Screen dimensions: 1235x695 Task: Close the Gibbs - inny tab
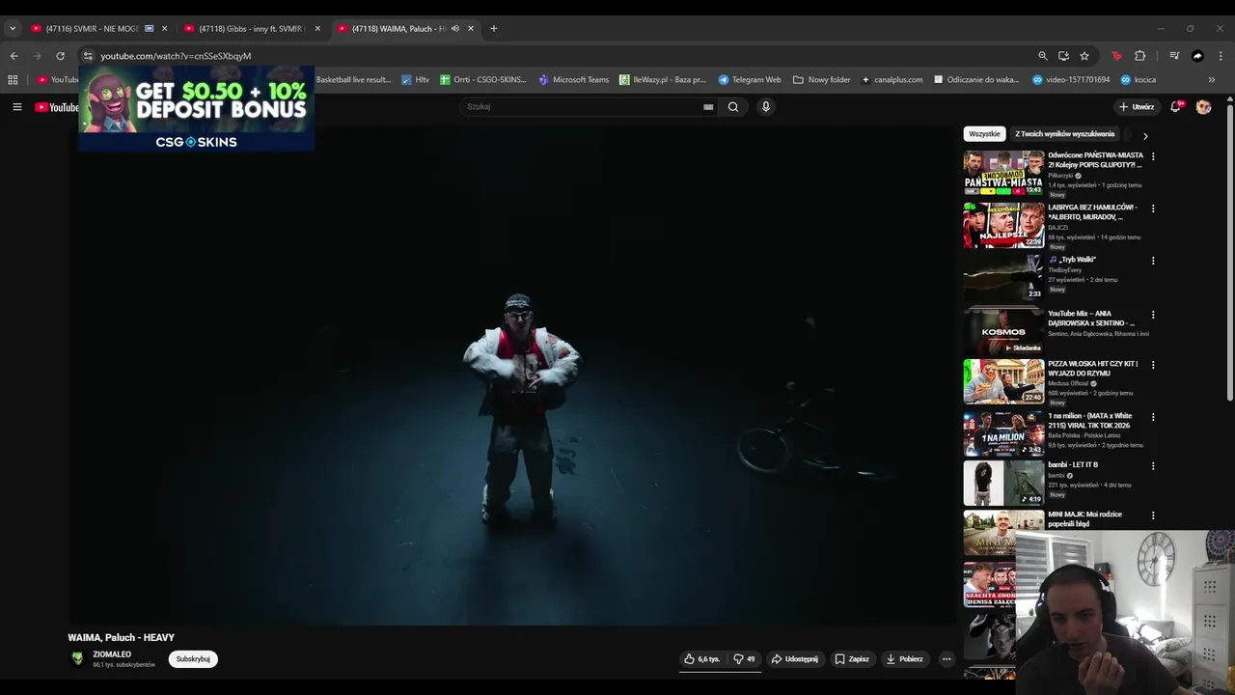(x=317, y=28)
